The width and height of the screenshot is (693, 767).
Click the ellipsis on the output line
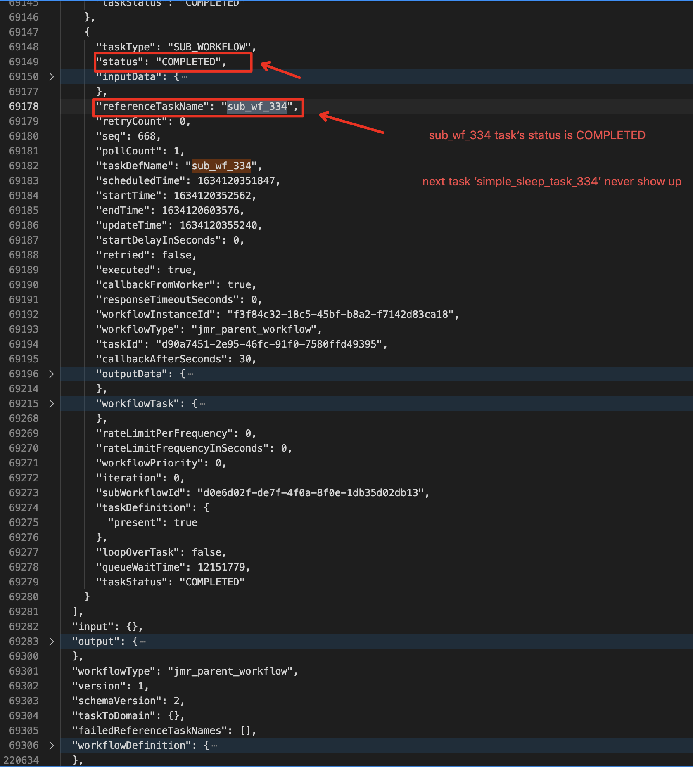click(142, 642)
